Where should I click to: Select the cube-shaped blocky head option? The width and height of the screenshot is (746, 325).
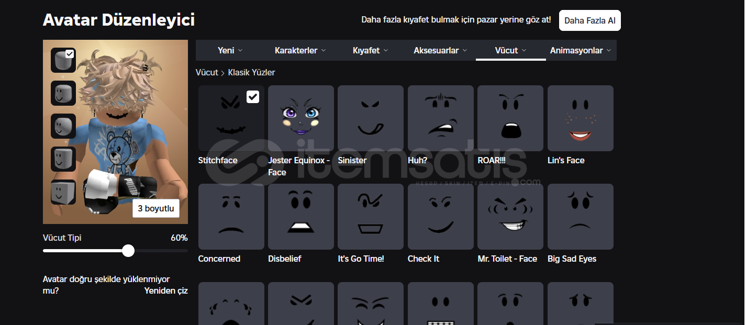point(63,192)
